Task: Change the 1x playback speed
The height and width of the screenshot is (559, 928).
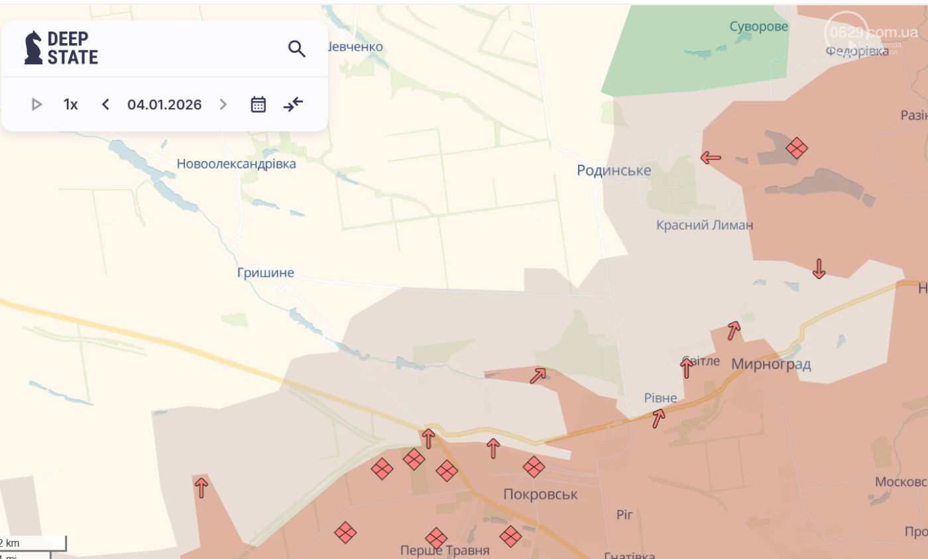Action: pos(70,105)
